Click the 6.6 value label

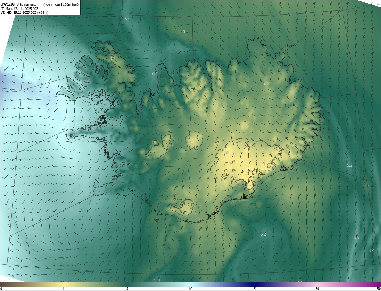(155, 73)
